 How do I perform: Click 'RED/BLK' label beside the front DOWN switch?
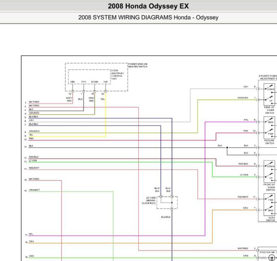(243, 164)
